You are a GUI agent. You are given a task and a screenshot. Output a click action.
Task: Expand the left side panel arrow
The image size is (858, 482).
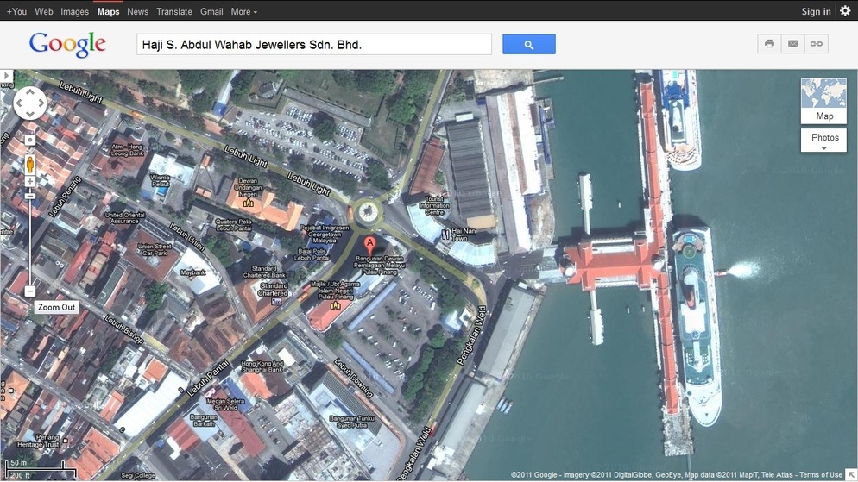pos(5,76)
